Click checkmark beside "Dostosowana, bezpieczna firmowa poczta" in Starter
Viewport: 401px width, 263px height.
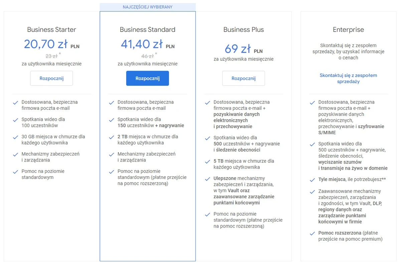pyautogui.click(x=15, y=102)
